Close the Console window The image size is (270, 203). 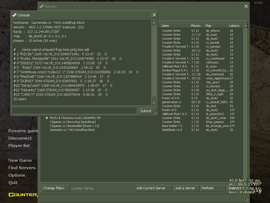coord(154,15)
